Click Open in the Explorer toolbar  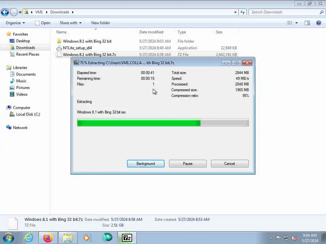pos(43,23)
